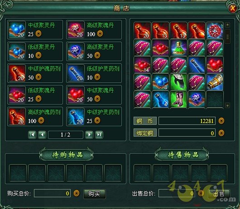
Task: Click the first empty 待购物品 slot
Action: pyautogui.click(x=18, y=173)
